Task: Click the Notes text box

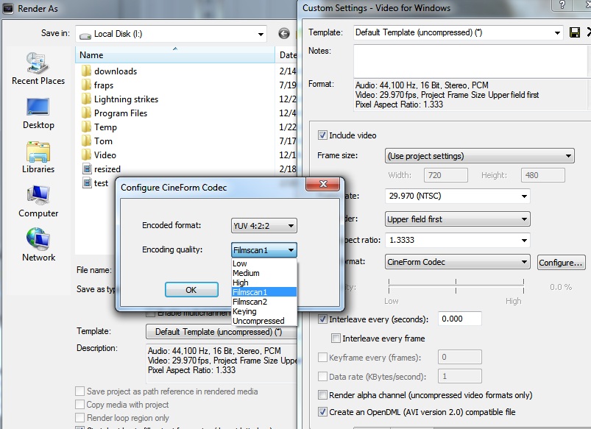Action: [470, 60]
